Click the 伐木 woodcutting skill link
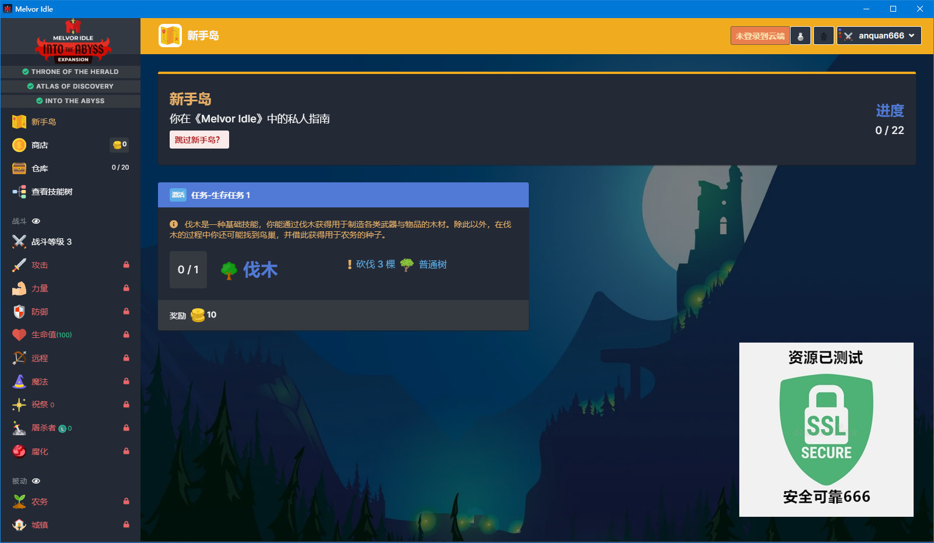This screenshot has width=934, height=543. [261, 270]
